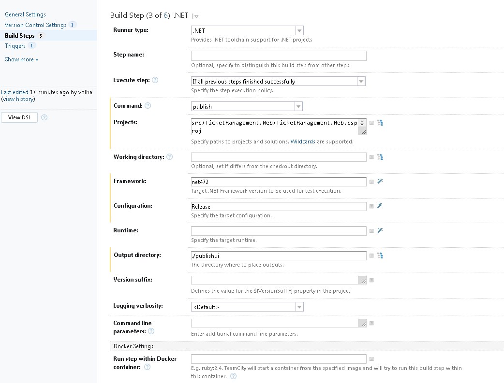The height and width of the screenshot is (383, 504).
Task: Open parameter picker icon for Docker container field
Action: (371, 359)
